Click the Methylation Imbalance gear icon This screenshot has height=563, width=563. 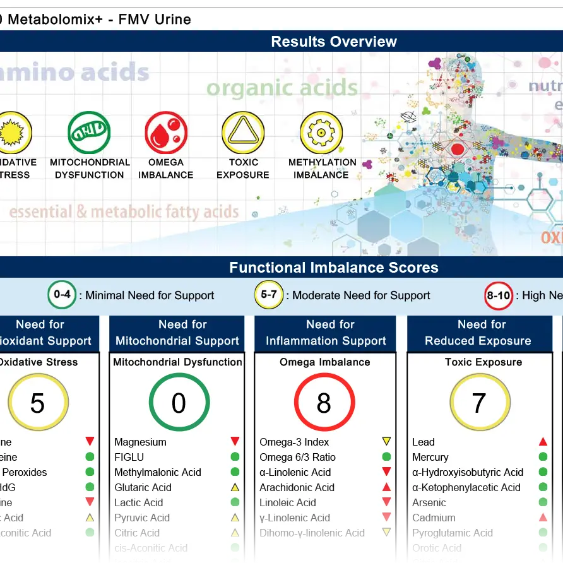[x=321, y=133]
